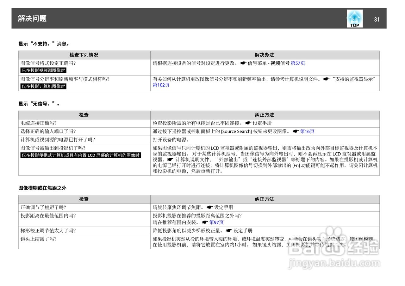
Task: Select the heading 图像模糊或在焦距之外
Action: click(42, 188)
